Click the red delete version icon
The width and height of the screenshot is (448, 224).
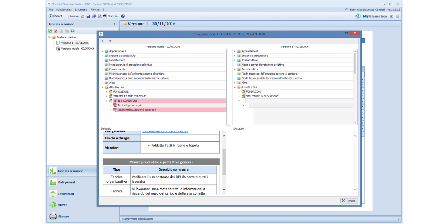[x=56, y=31]
